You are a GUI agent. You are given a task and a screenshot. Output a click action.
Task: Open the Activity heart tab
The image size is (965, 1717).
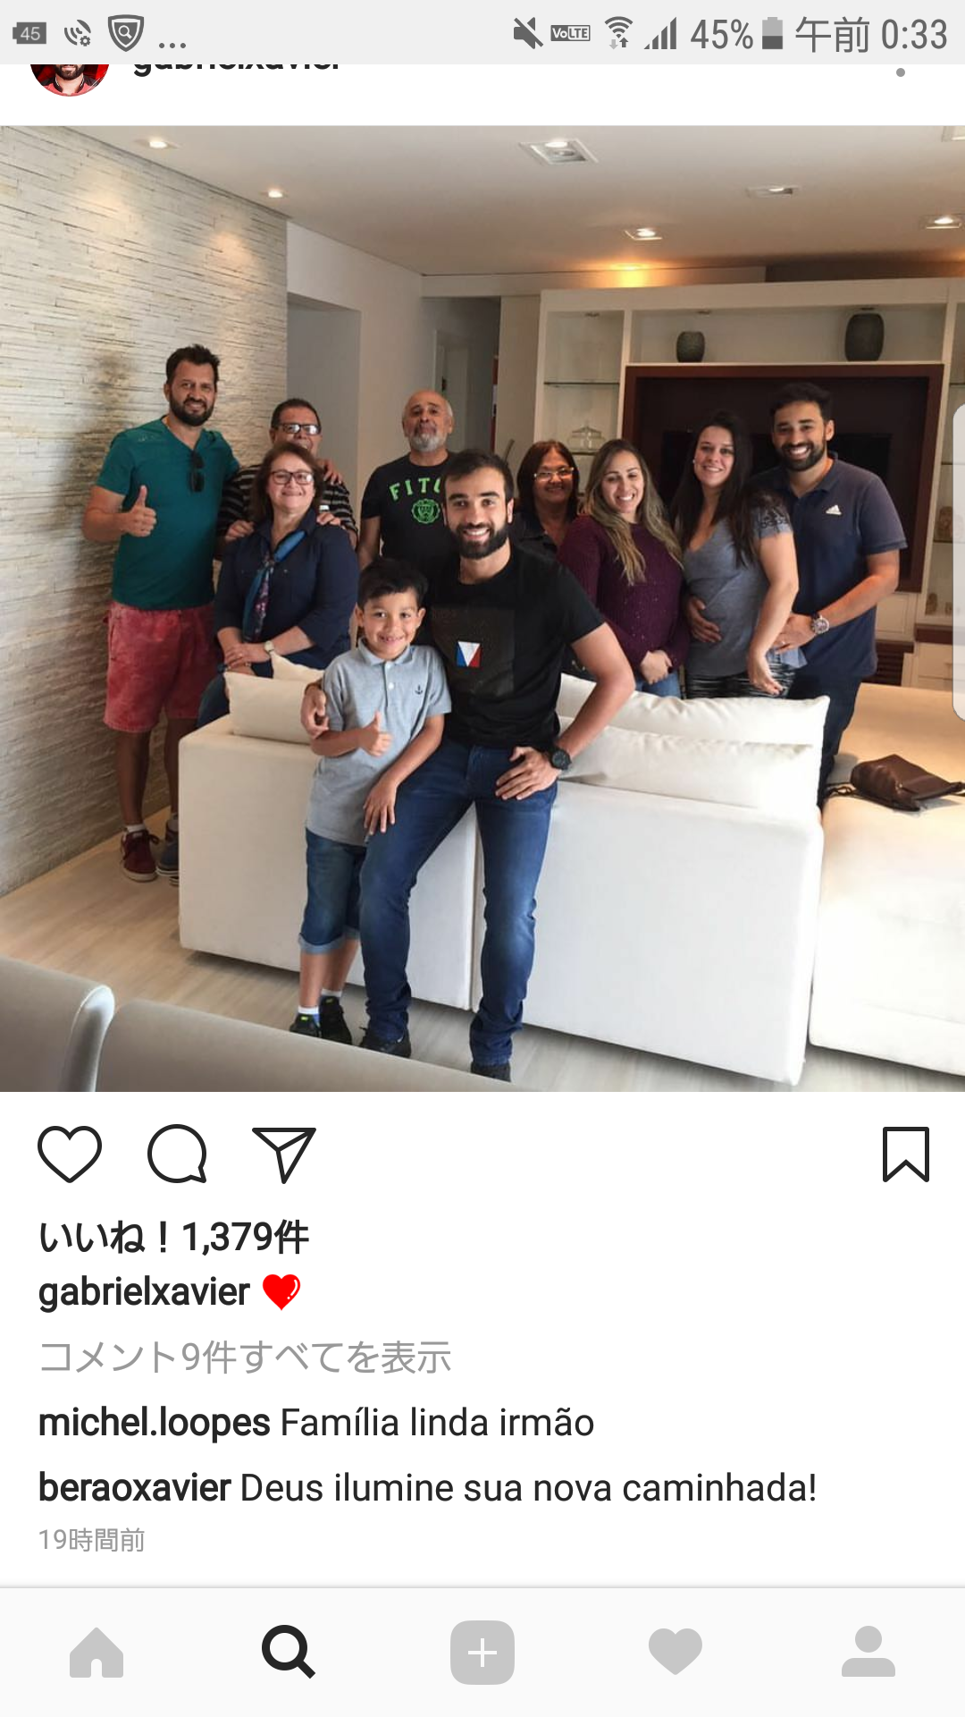click(x=675, y=1652)
